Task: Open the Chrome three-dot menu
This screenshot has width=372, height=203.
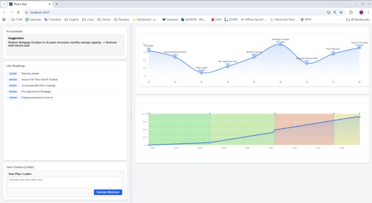Action: (x=368, y=12)
